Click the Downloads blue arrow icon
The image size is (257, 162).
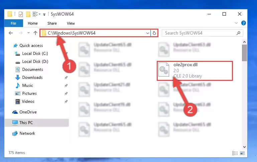(17, 78)
